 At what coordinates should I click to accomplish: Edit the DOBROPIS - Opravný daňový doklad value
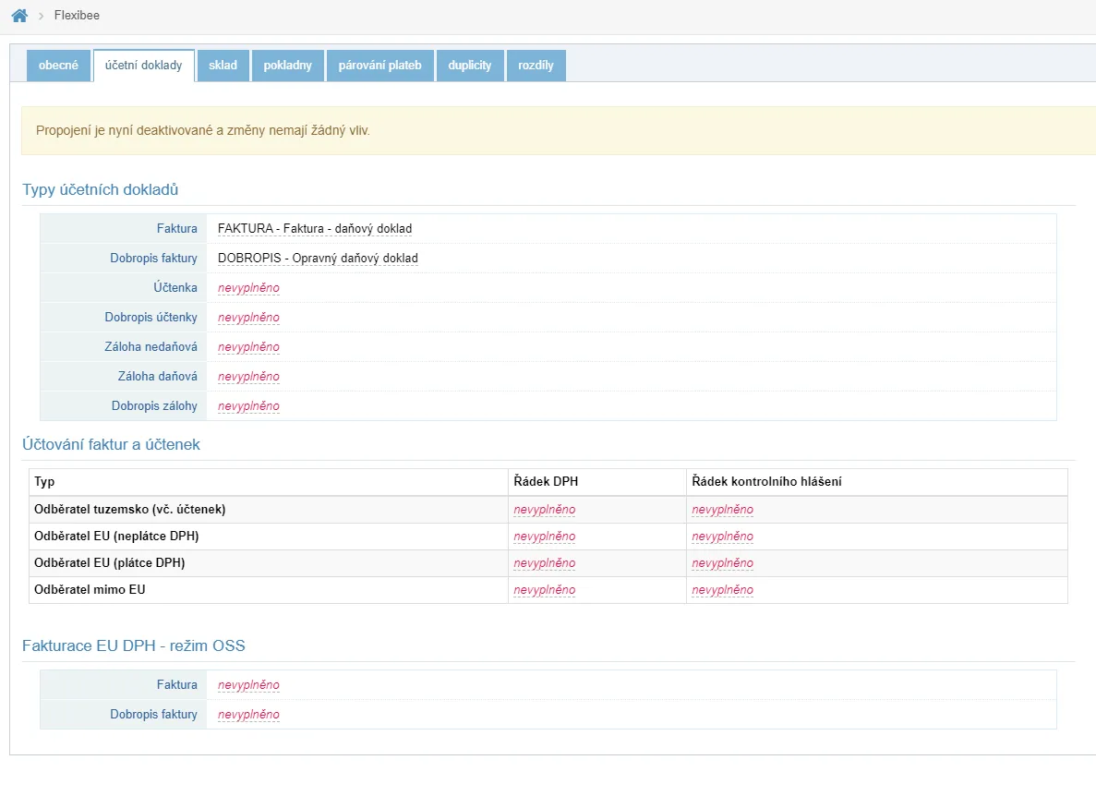tap(318, 258)
